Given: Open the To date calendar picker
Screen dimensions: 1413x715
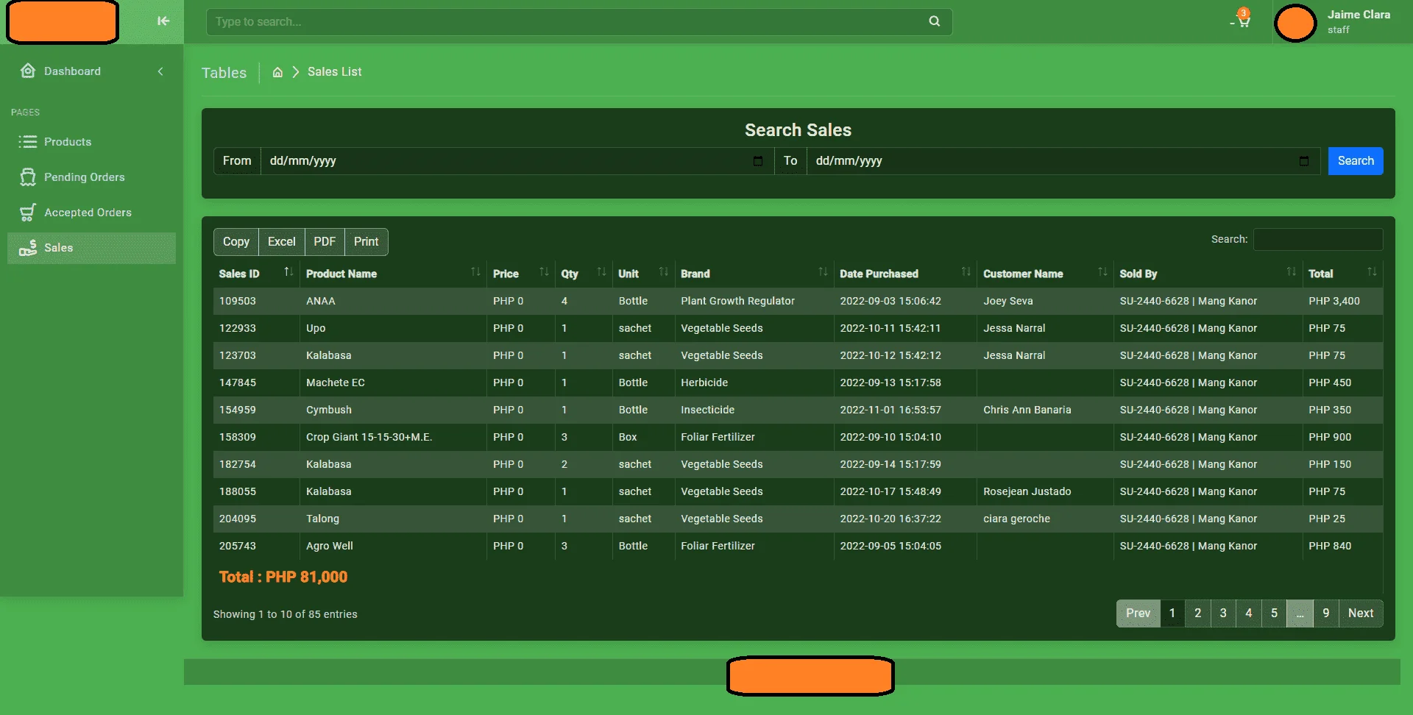Looking at the screenshot, I should [1303, 161].
